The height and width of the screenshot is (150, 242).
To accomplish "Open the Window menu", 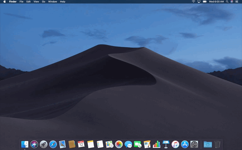I will [53, 2].
